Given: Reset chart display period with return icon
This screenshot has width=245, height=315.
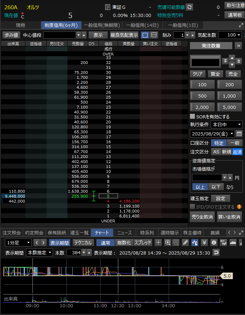Looking at the screenshot, I should [x=216, y=252].
